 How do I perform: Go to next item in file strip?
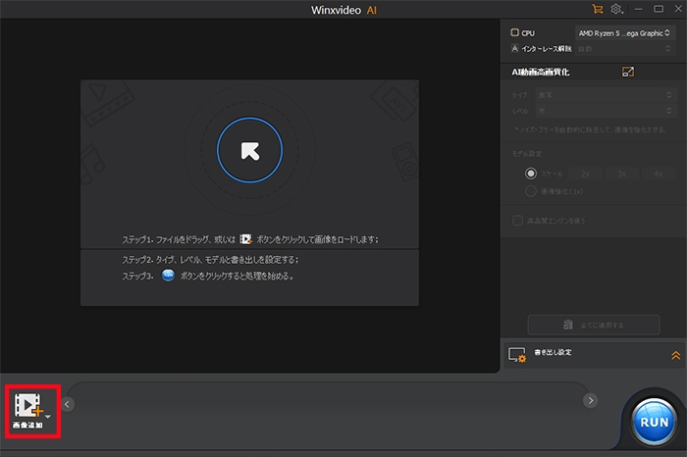[x=590, y=400]
